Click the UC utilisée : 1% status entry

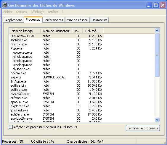tap(43, 141)
